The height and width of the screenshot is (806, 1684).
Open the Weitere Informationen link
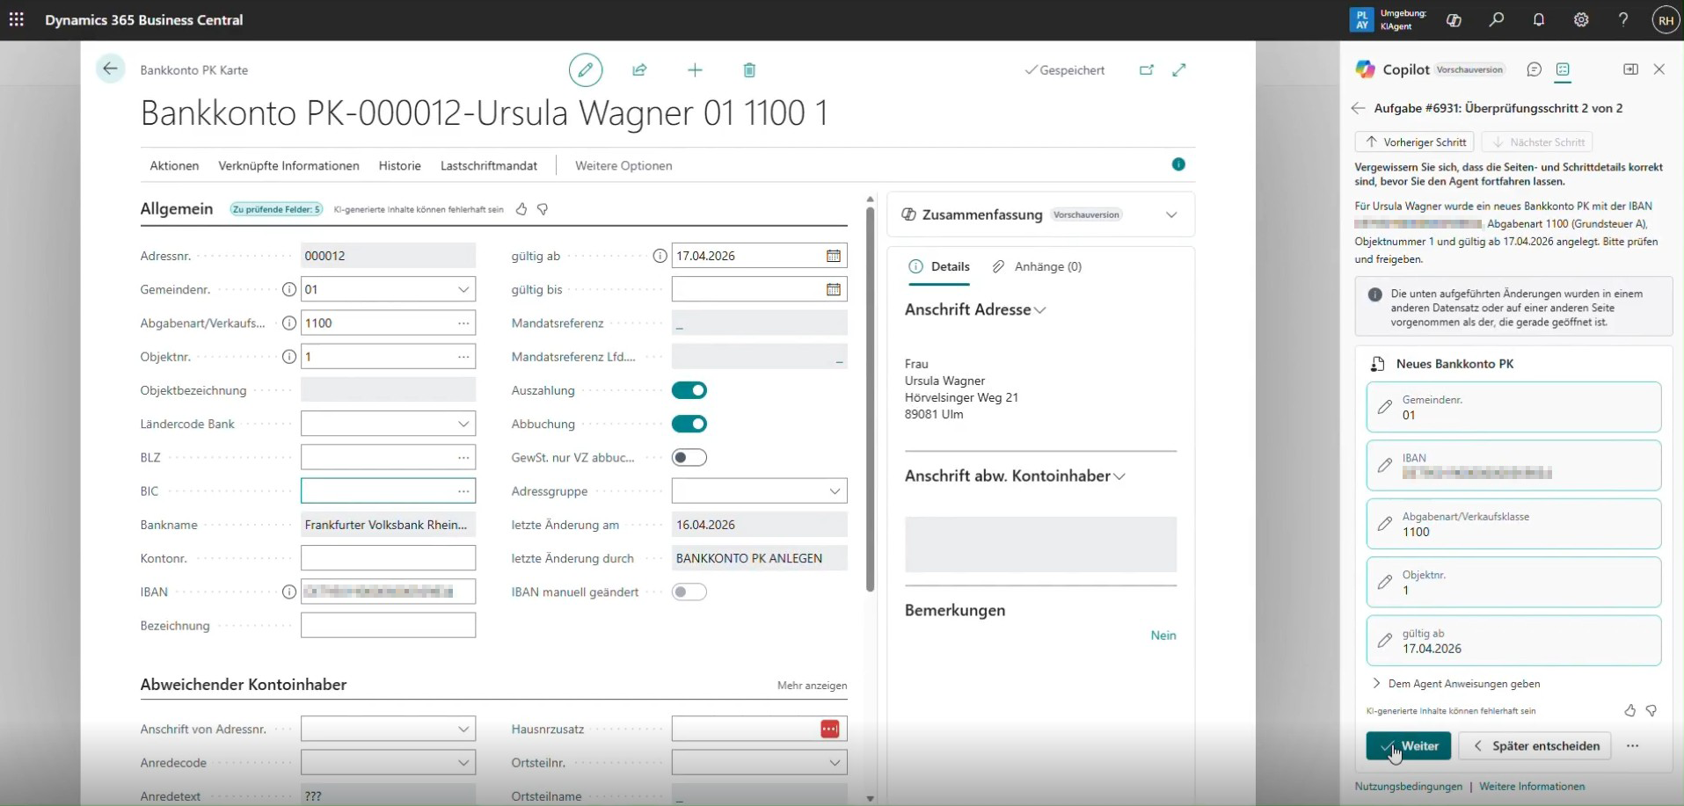1532,786
